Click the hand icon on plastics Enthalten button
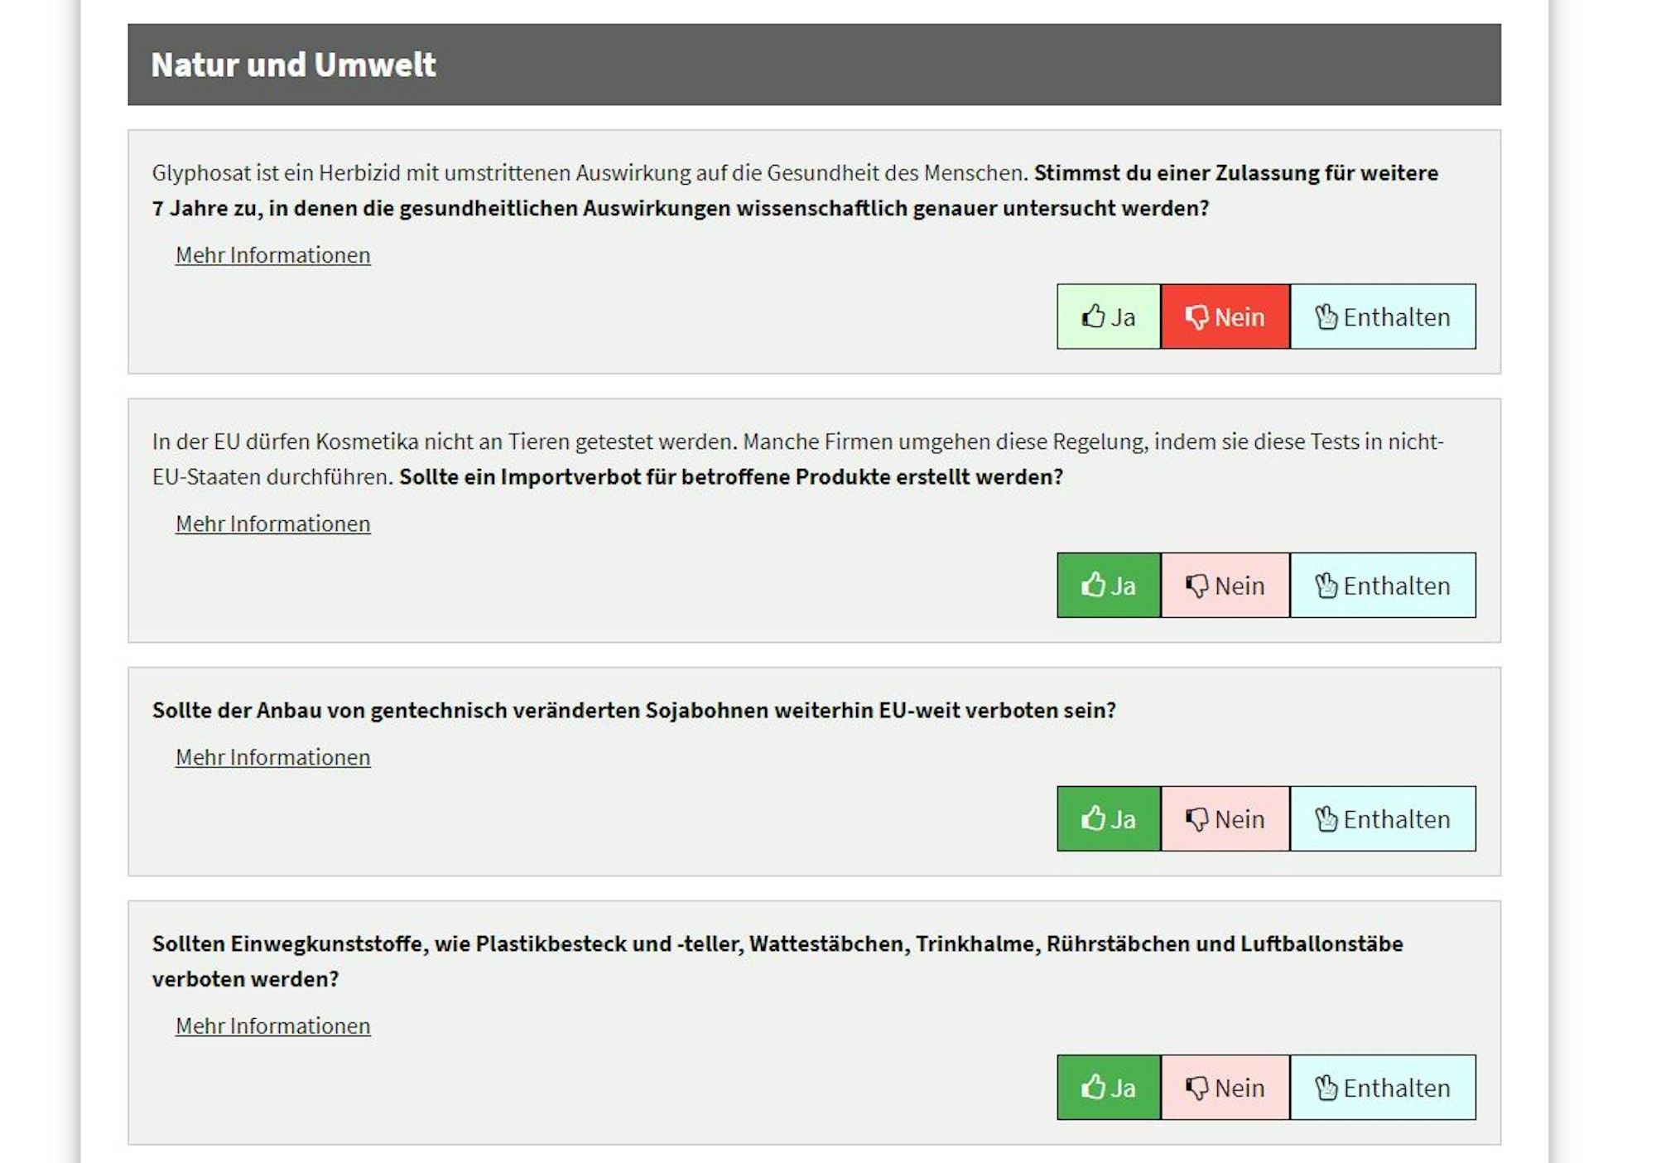 pyautogui.click(x=1328, y=1088)
